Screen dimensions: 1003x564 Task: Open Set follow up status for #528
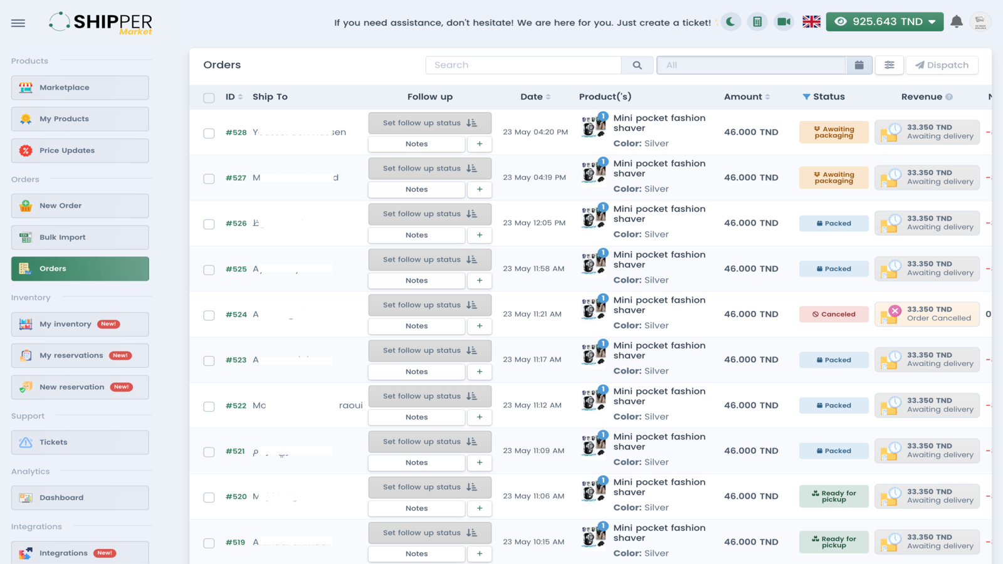point(430,123)
